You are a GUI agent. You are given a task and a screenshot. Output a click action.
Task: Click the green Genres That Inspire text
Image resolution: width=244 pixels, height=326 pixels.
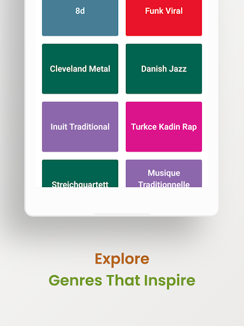(x=122, y=281)
